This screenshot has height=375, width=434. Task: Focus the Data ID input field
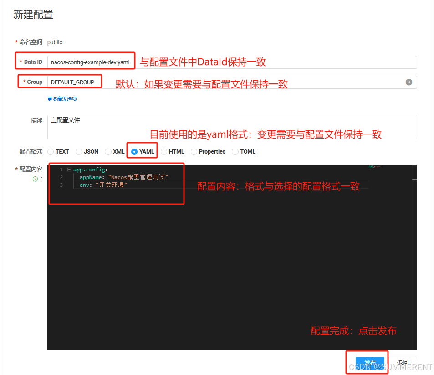[x=232, y=62]
